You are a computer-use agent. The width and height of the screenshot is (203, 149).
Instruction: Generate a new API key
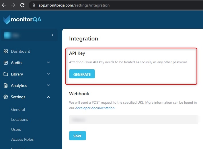(x=82, y=74)
